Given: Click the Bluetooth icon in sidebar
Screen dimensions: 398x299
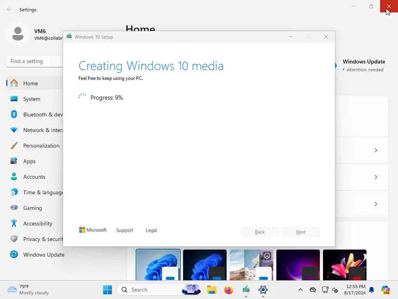Looking at the screenshot, I should click(x=14, y=114).
